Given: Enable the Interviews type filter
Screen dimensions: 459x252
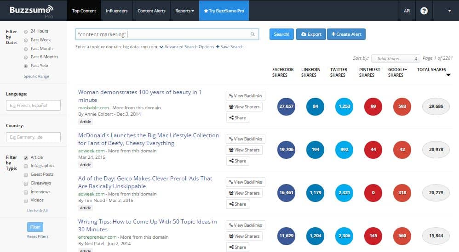Looking at the screenshot, I should (26, 192).
